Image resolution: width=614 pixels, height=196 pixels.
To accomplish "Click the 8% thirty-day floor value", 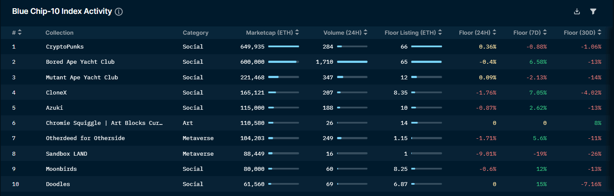I will point(598,123).
